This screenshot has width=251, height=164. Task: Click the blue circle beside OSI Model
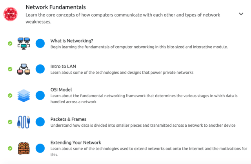[x=40, y=95]
